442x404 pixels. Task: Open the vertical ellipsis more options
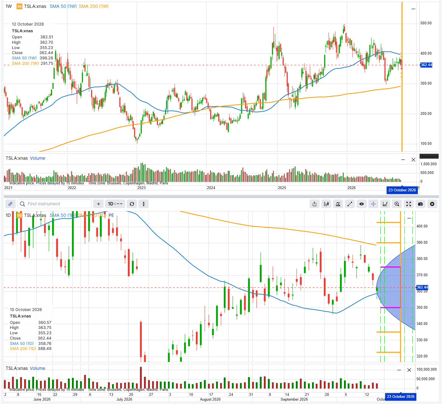click(144, 204)
